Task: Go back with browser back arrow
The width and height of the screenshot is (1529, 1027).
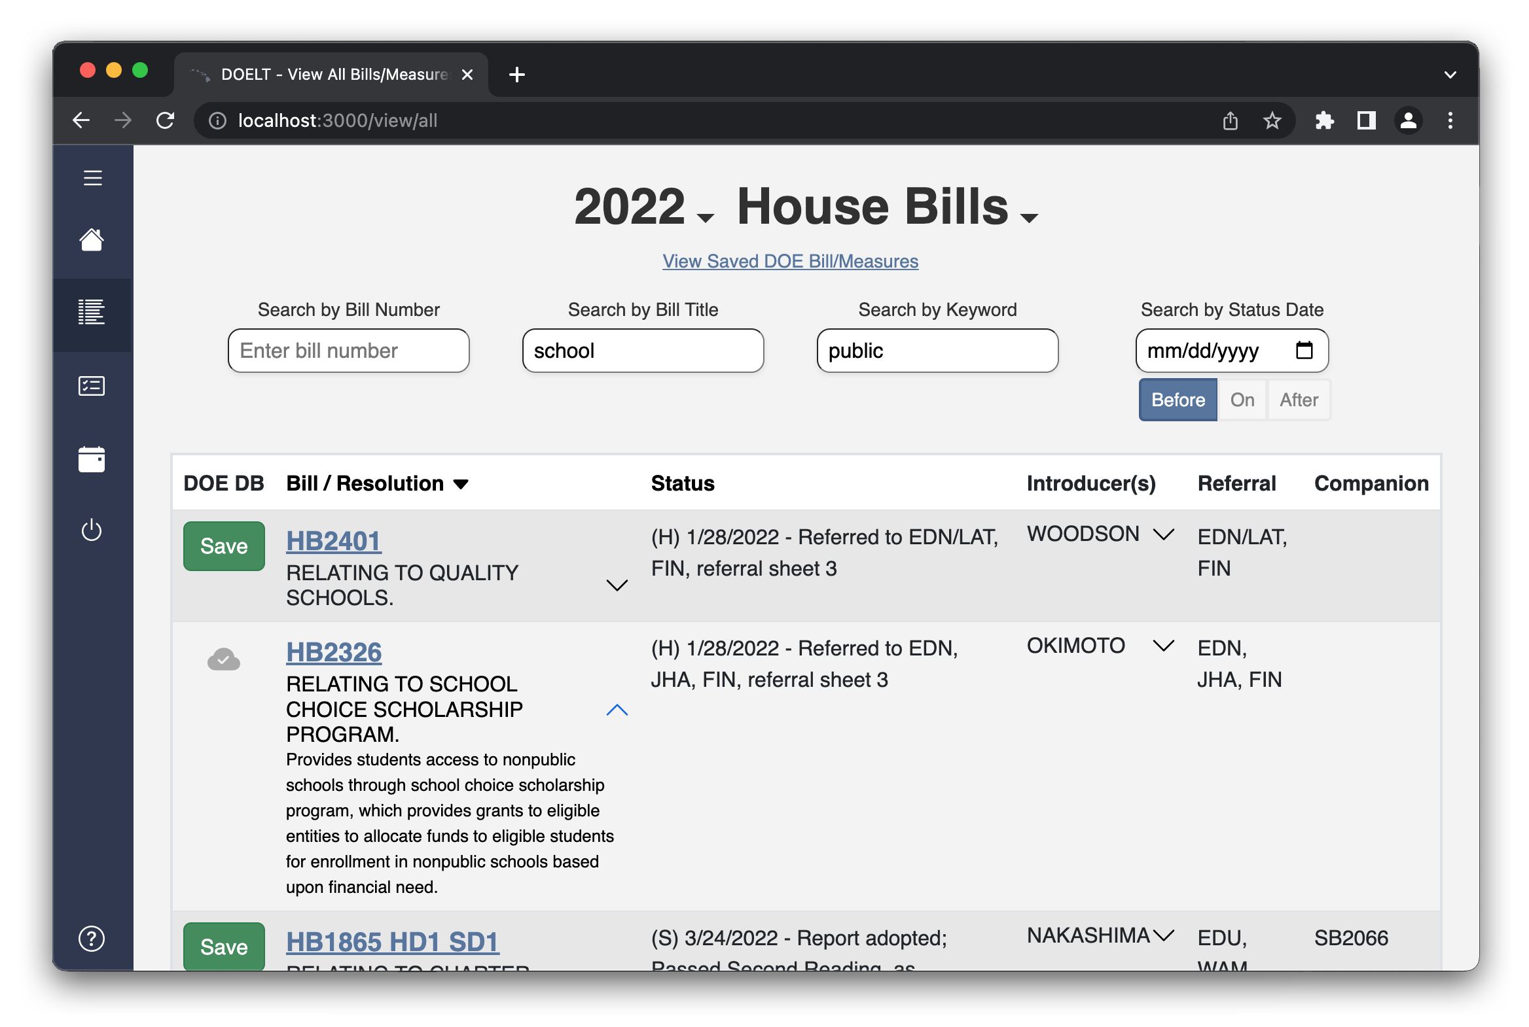Action: pyautogui.click(x=81, y=120)
